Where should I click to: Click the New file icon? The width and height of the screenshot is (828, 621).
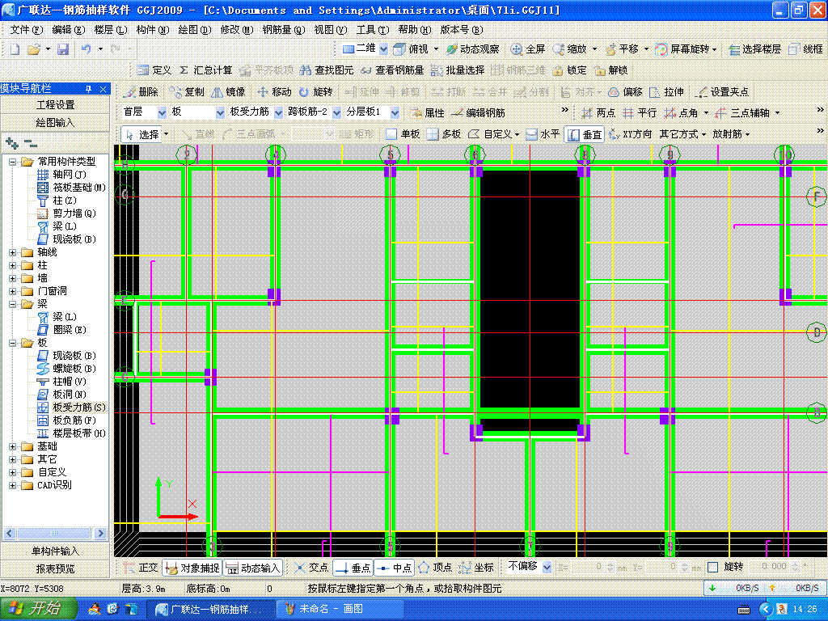pyautogui.click(x=15, y=49)
